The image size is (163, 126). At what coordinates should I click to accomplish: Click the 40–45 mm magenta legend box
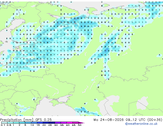point(70,123)
